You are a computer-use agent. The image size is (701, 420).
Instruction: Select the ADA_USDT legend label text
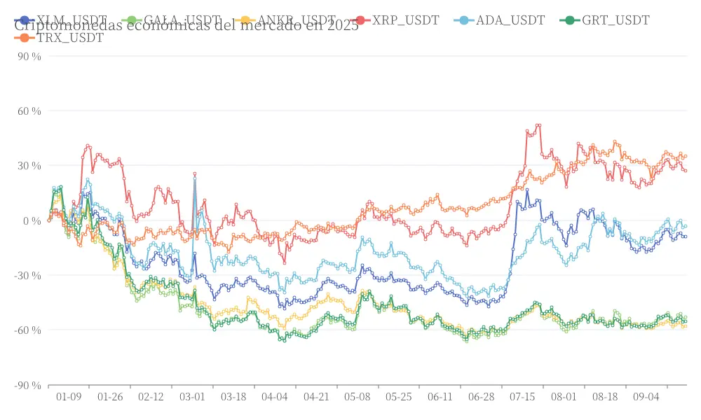click(x=510, y=20)
